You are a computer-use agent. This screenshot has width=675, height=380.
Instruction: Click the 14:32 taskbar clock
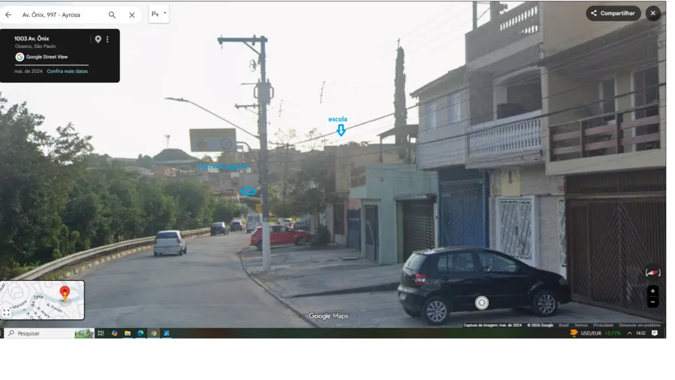pyautogui.click(x=641, y=333)
